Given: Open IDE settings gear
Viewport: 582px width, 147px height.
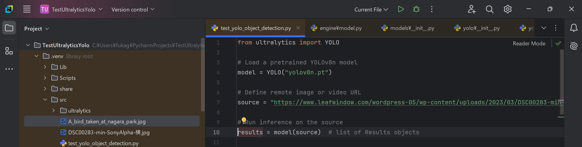Looking at the screenshot, I should click(507, 9).
